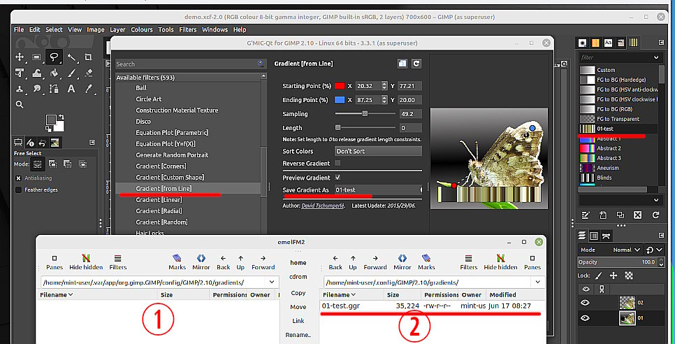Select the Fuzzy Select magic wand tool
Image resolution: width=675 pixels, height=344 pixels.
point(71,57)
